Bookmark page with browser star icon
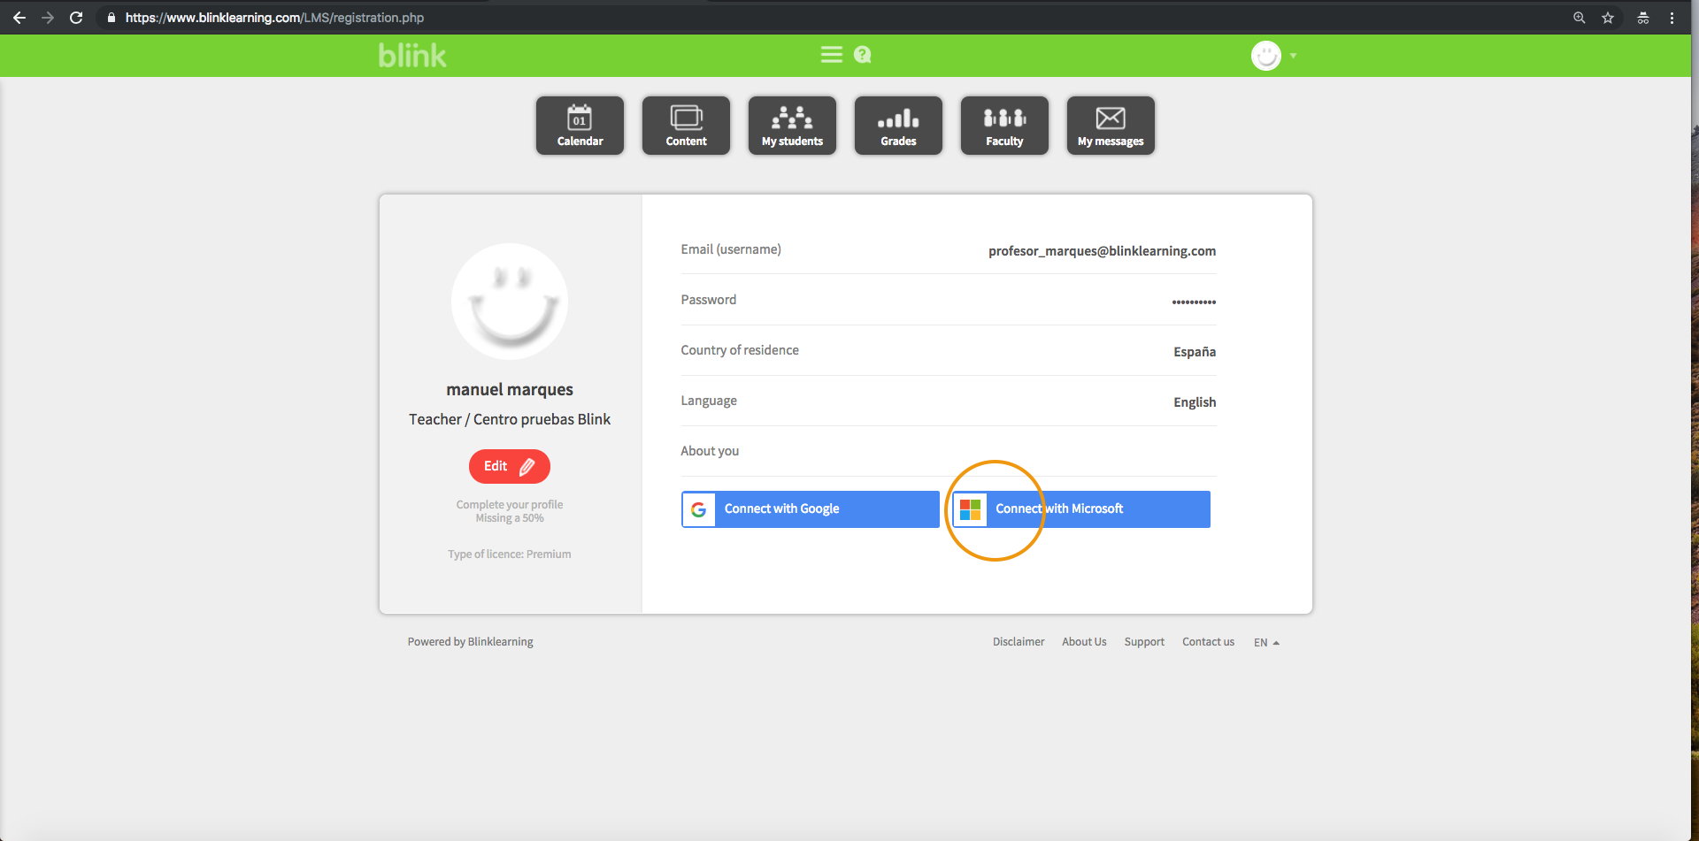Image resolution: width=1699 pixels, height=841 pixels. tap(1608, 18)
